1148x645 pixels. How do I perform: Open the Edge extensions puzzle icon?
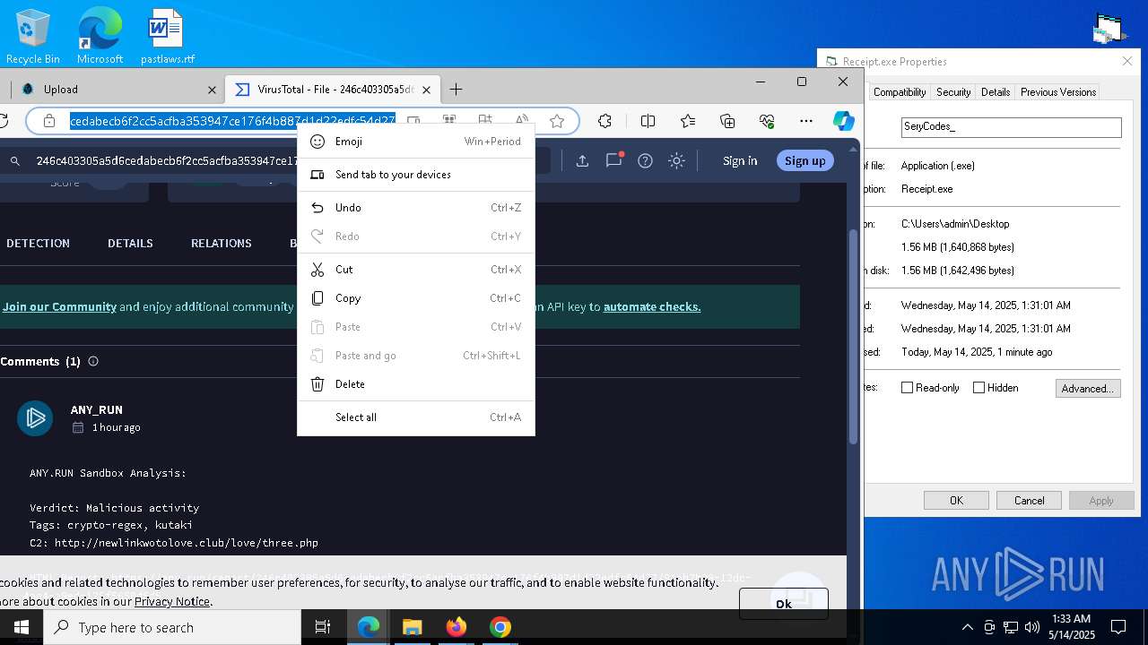[x=605, y=121]
